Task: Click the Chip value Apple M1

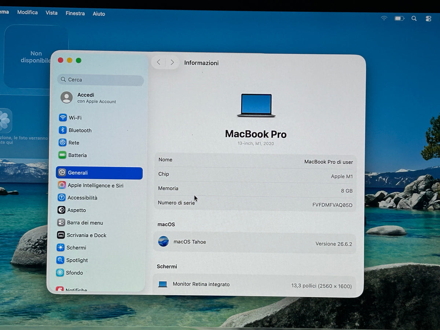Action: point(342,176)
